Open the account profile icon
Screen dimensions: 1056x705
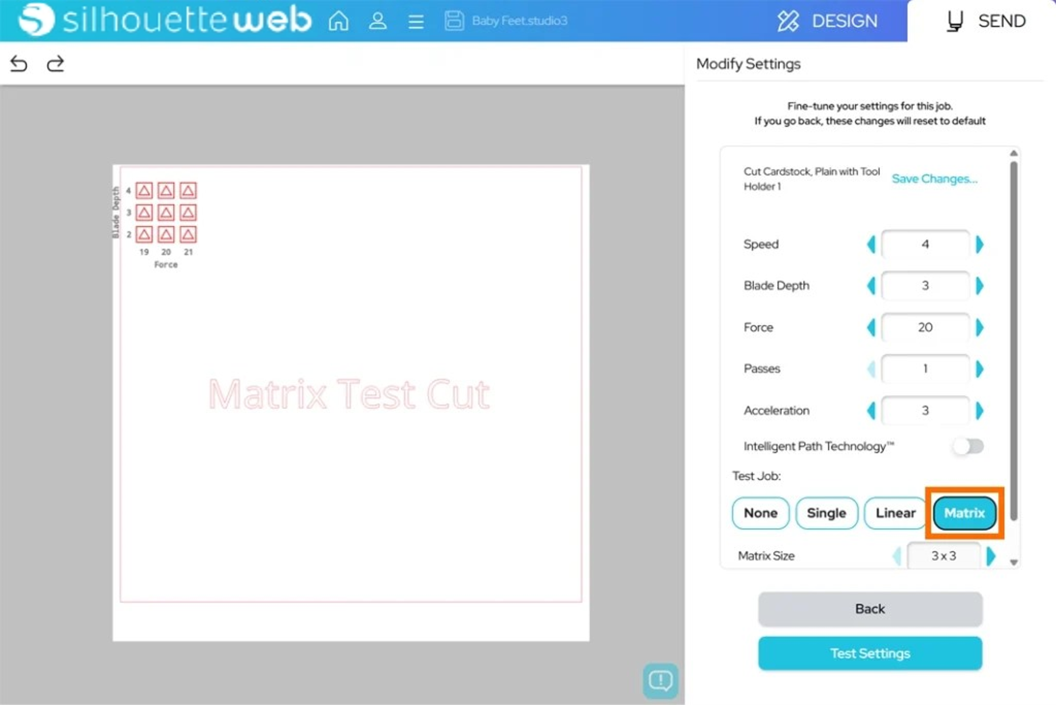coord(378,21)
